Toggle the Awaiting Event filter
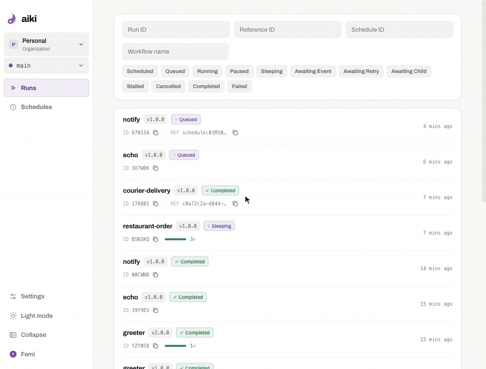 [x=313, y=72]
